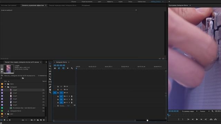Open Find icon in Project panel footer
Screen dimensions: 221x124
[x=35, y=120]
